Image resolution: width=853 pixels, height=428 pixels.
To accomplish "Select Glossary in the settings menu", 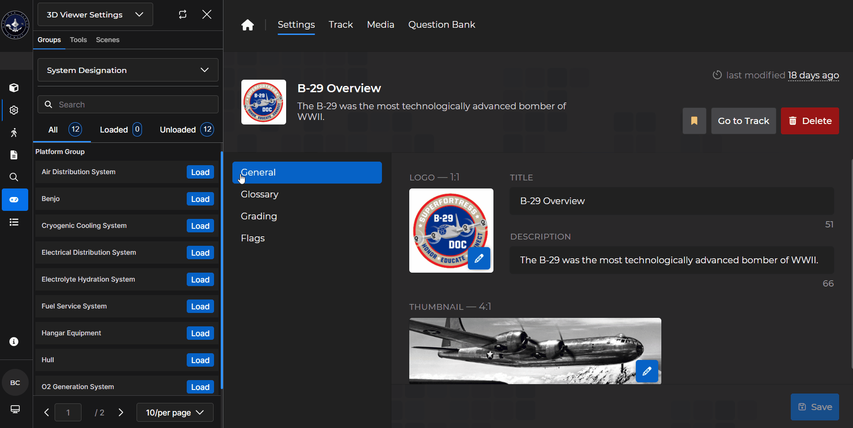I will 307,194.
